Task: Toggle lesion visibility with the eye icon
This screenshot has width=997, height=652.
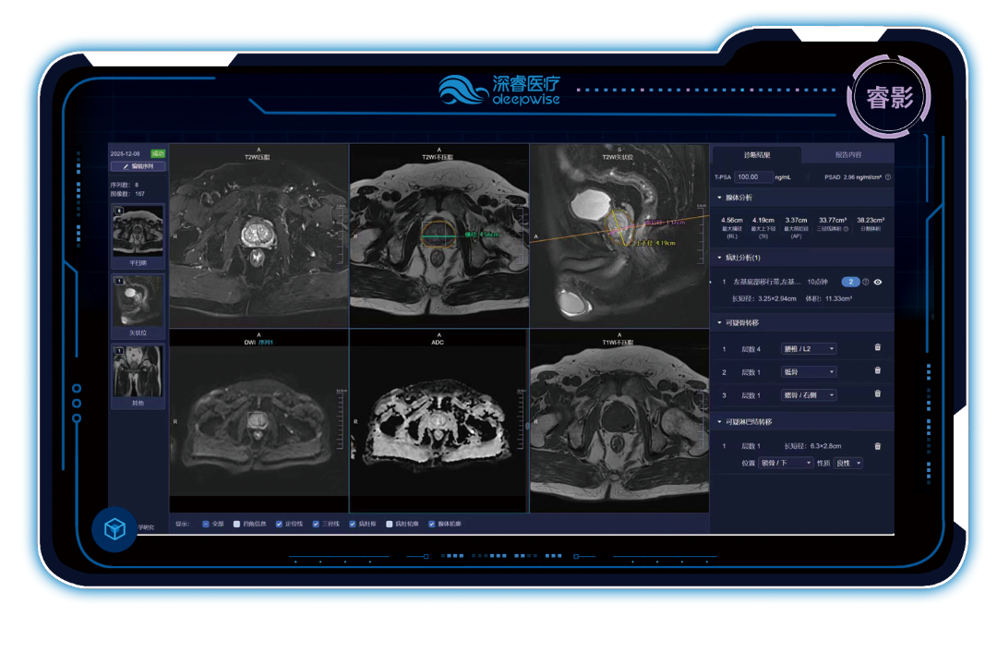Action: (878, 282)
